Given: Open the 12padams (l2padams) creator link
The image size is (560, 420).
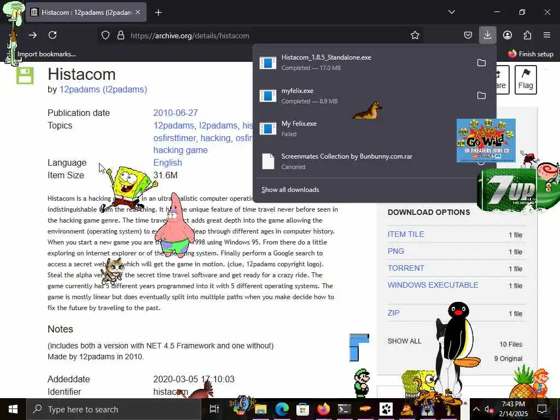Looking at the screenshot, I should pos(103,89).
